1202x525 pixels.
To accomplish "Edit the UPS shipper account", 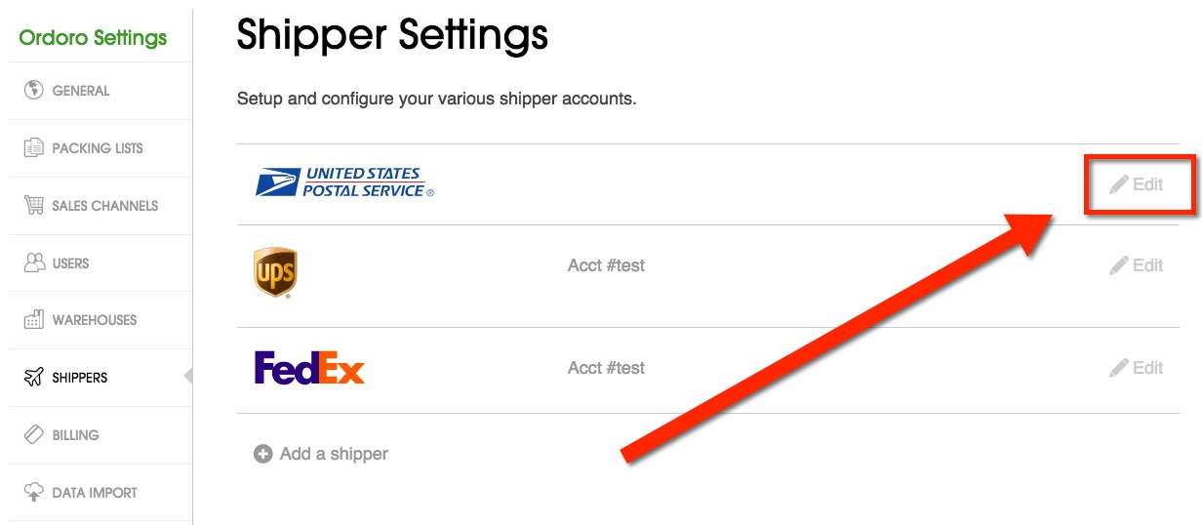I will (1138, 265).
